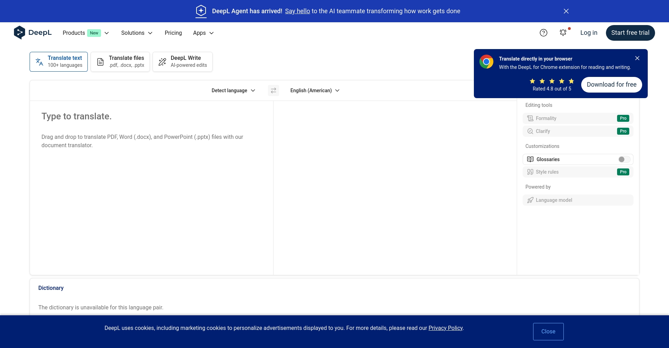This screenshot has width=669, height=348.
Task: Click the Download for free button
Action: [x=611, y=85]
